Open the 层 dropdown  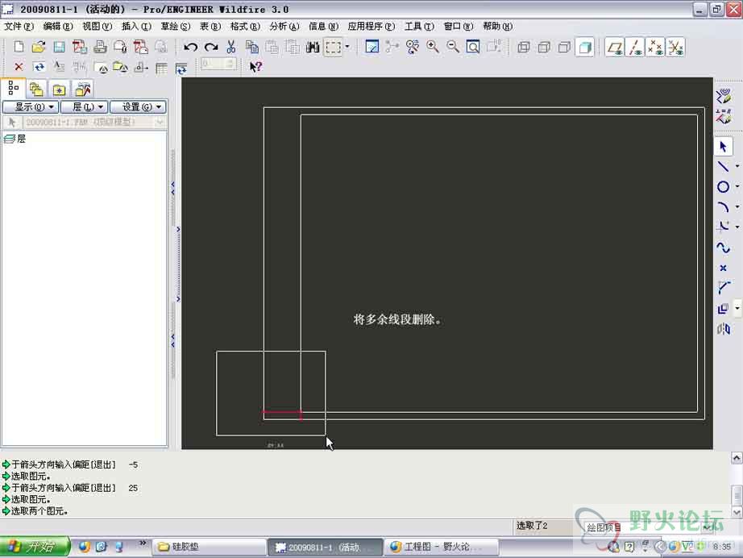coord(85,106)
